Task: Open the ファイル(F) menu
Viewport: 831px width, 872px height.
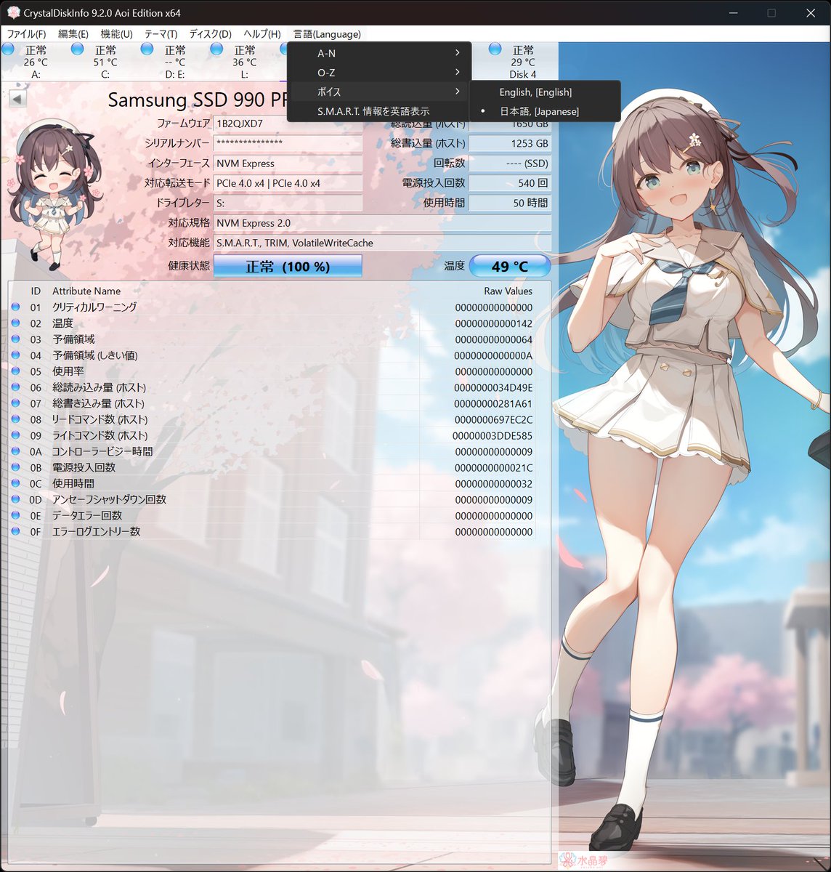Action: (x=26, y=34)
